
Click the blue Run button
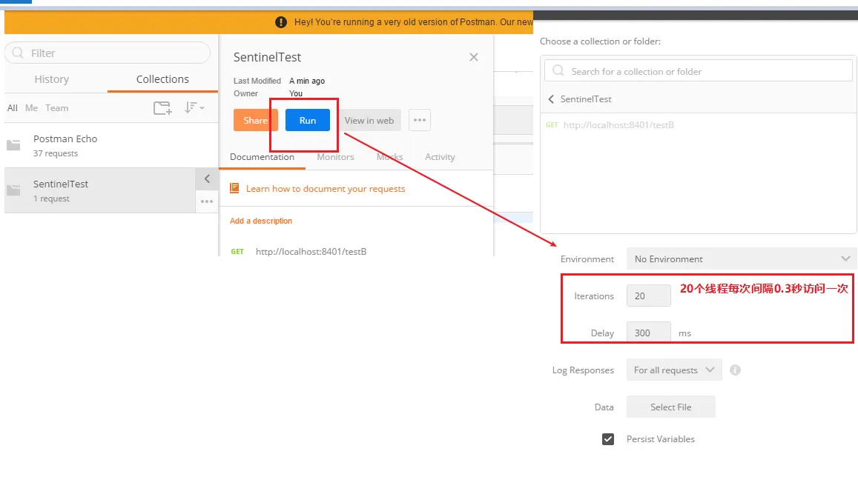pyautogui.click(x=308, y=120)
